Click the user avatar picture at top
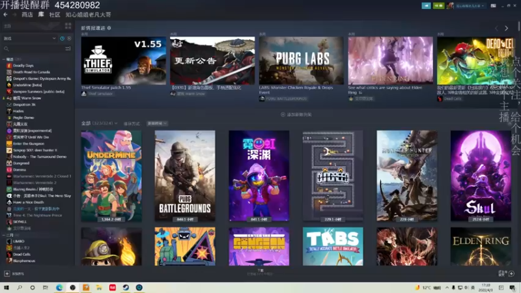 tap(450, 6)
